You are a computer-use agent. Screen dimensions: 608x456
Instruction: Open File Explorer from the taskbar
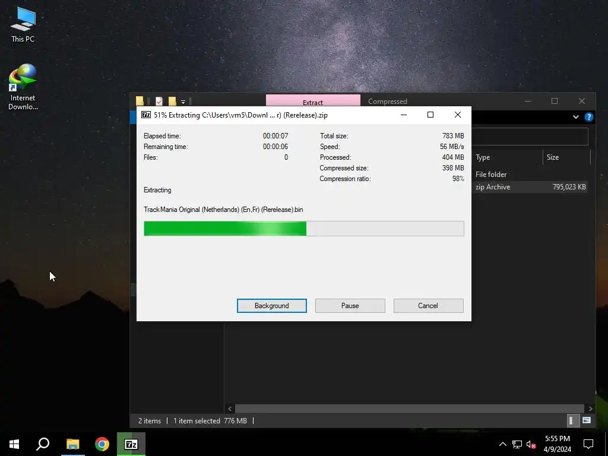[72, 444]
